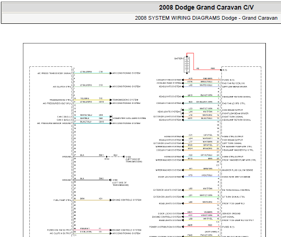Select the 'YEL/BRN' wire color label
The height and width of the screenshot is (237, 281).
(85, 98)
